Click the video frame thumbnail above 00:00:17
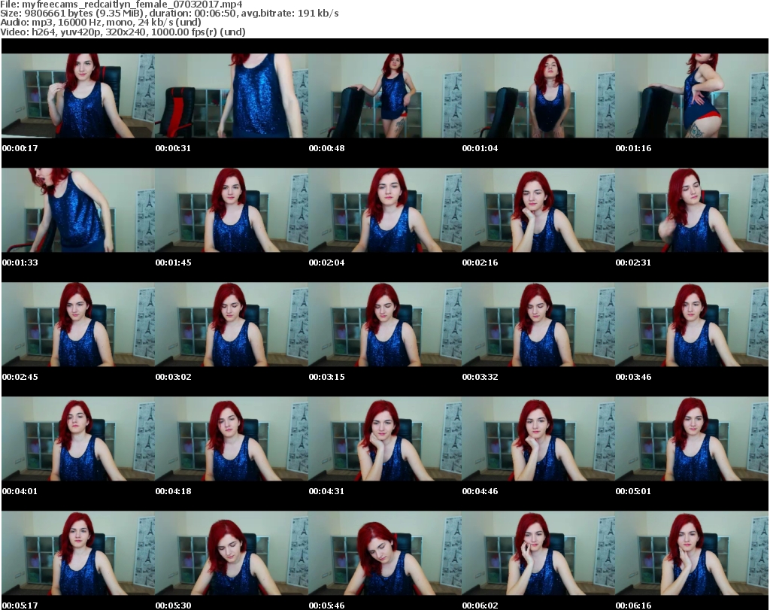Screen dimensions: 770x610 point(78,96)
